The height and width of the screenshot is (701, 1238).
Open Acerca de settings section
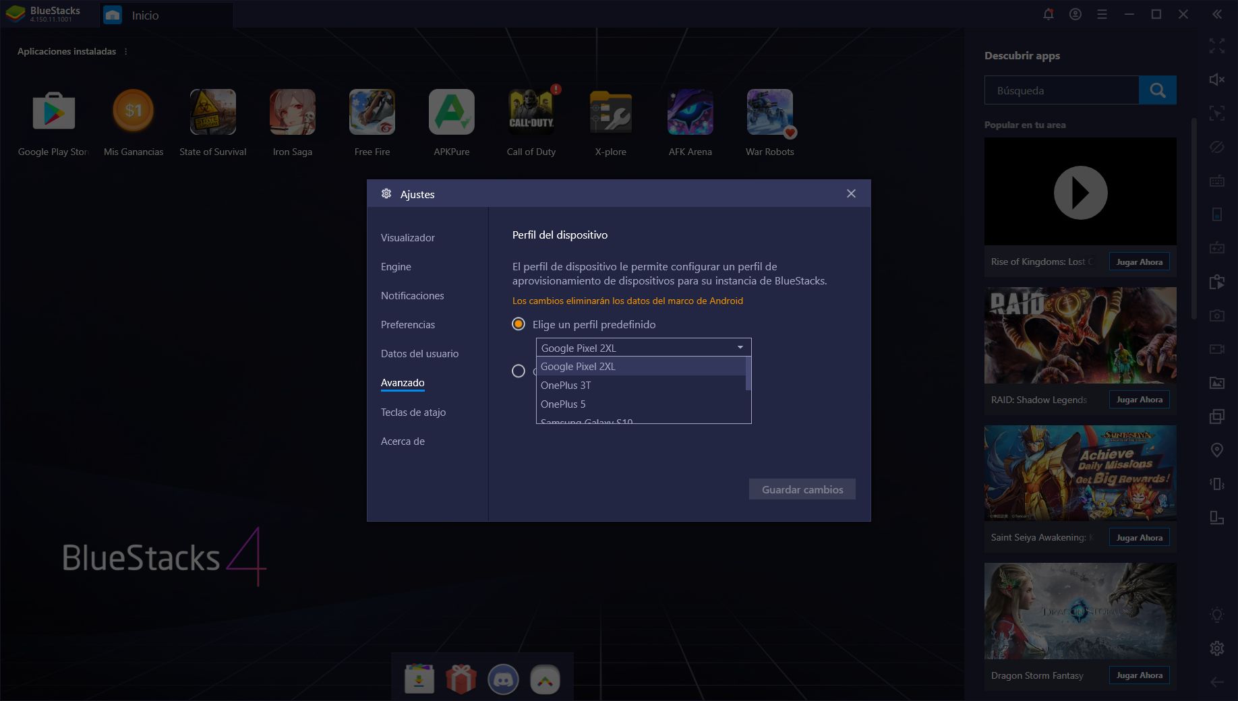click(403, 441)
